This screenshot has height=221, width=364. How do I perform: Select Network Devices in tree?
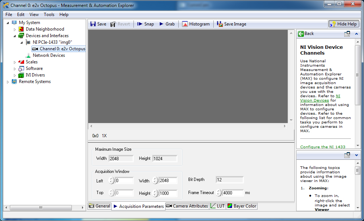49,55
